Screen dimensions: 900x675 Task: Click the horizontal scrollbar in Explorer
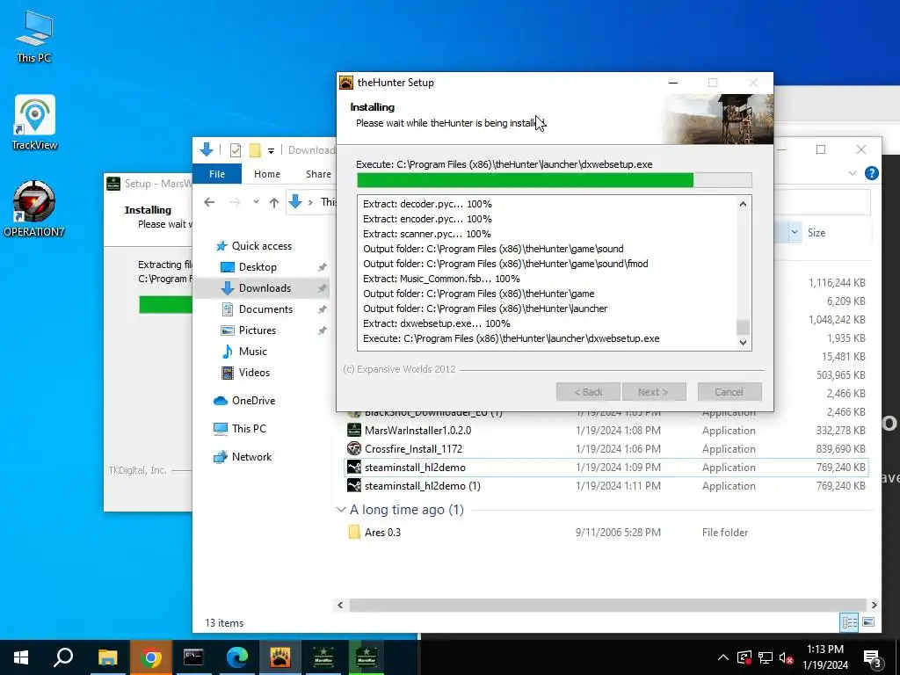[607, 605]
